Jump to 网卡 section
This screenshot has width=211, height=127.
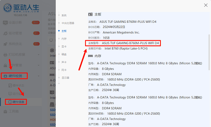pos(64,70)
